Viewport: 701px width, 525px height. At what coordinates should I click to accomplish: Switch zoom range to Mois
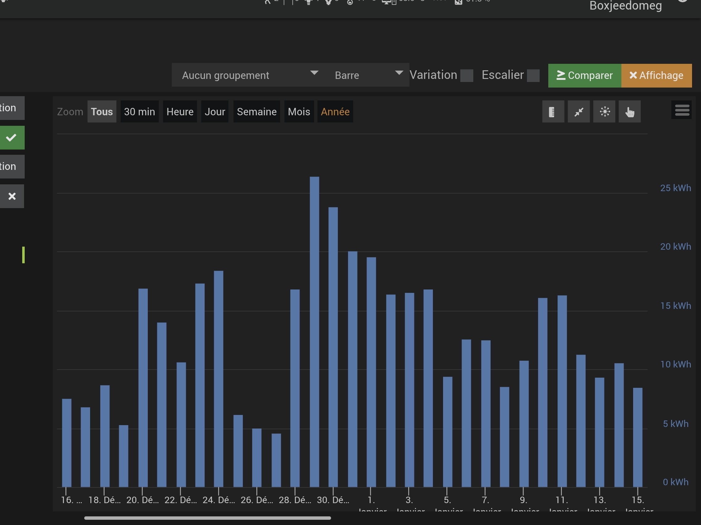[x=299, y=112]
